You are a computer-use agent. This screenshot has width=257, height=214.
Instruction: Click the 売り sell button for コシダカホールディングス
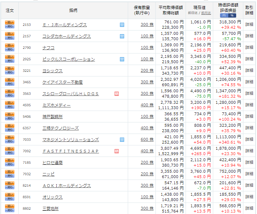(10, 38)
